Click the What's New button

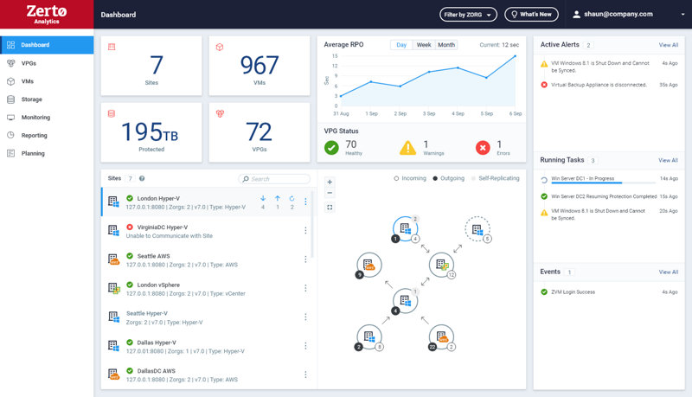(x=531, y=15)
